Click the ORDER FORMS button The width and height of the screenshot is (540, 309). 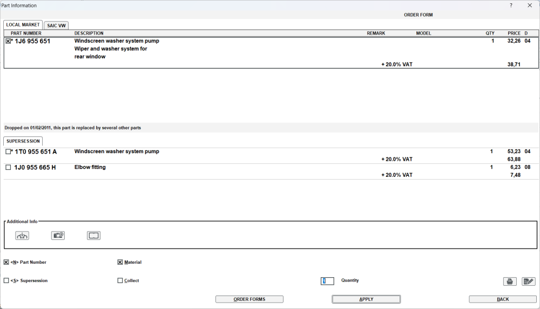click(249, 299)
